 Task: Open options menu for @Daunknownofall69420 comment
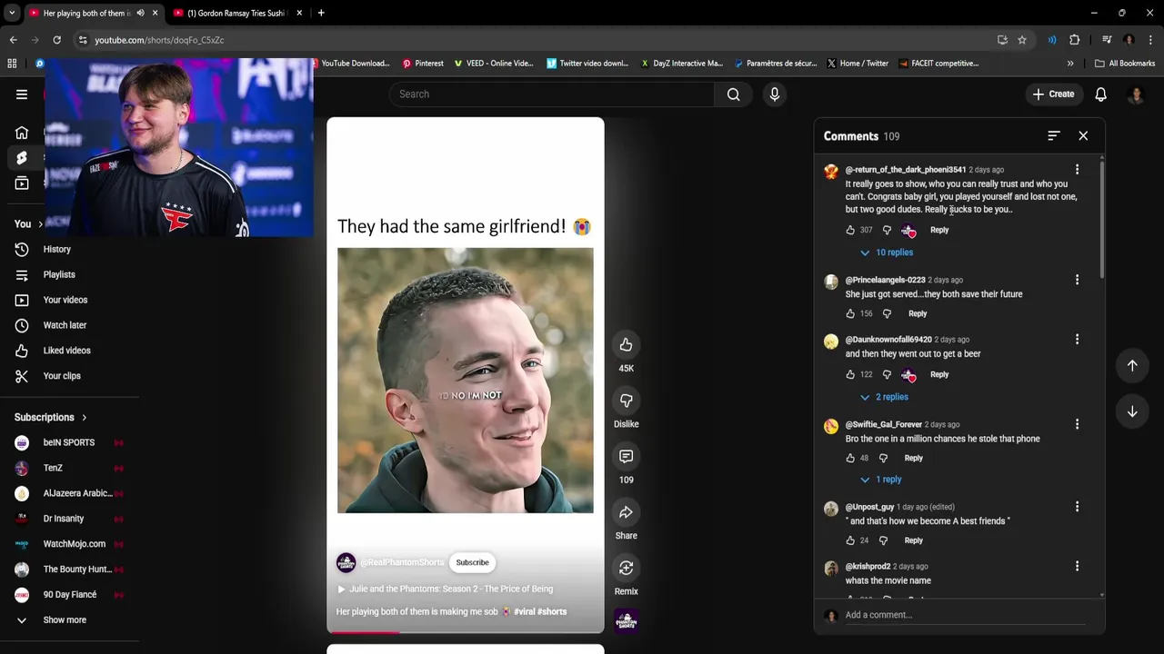click(x=1077, y=340)
